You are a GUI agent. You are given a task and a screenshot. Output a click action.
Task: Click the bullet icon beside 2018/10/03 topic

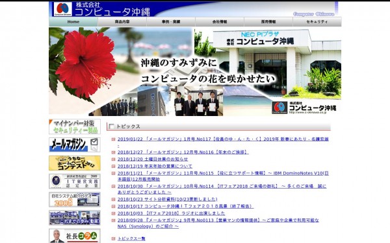pyautogui.click(x=113, y=213)
